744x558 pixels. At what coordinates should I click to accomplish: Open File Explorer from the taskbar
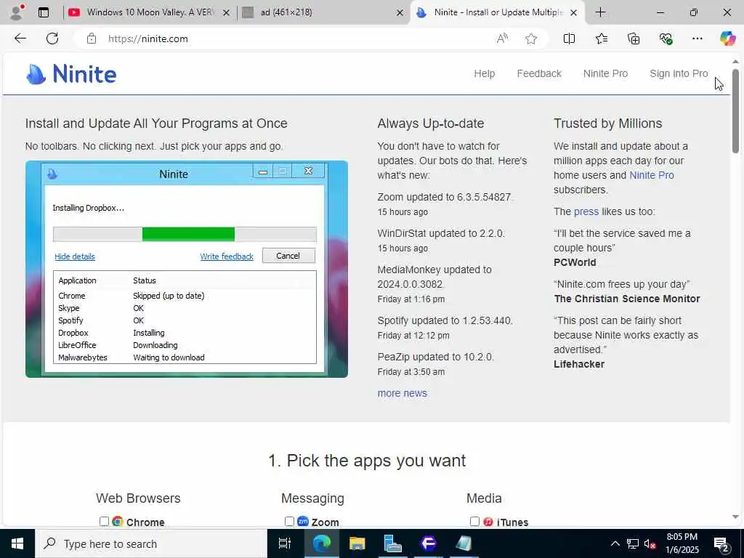[x=357, y=543]
